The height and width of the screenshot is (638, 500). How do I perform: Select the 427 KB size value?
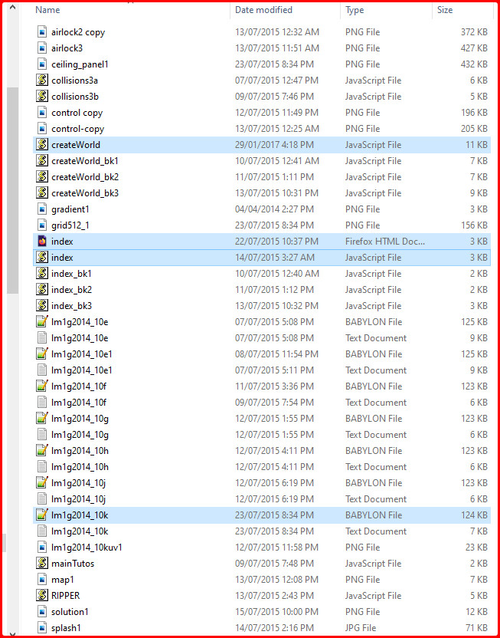tap(474, 48)
